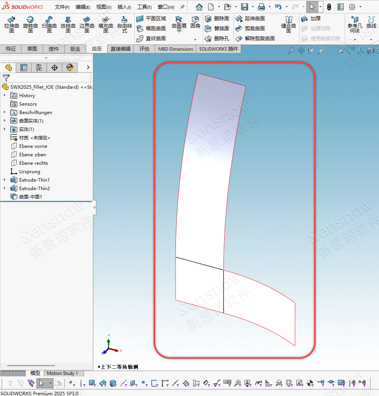Viewport: 379px width, 396px height.
Task: Open the Motion Study 1 tab
Action: point(62,373)
